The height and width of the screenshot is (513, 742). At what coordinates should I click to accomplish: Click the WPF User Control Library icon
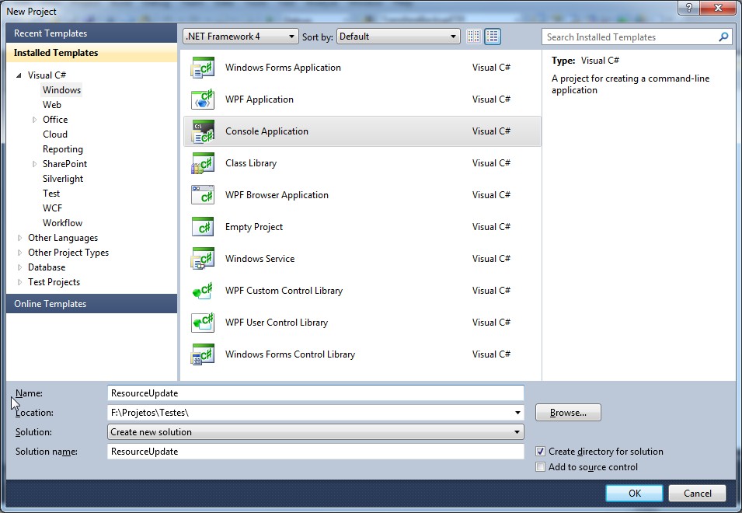click(x=203, y=323)
